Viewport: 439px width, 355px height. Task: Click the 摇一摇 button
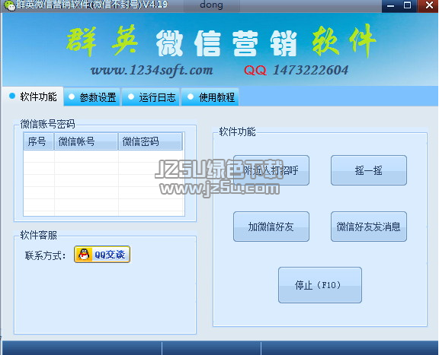click(x=369, y=170)
